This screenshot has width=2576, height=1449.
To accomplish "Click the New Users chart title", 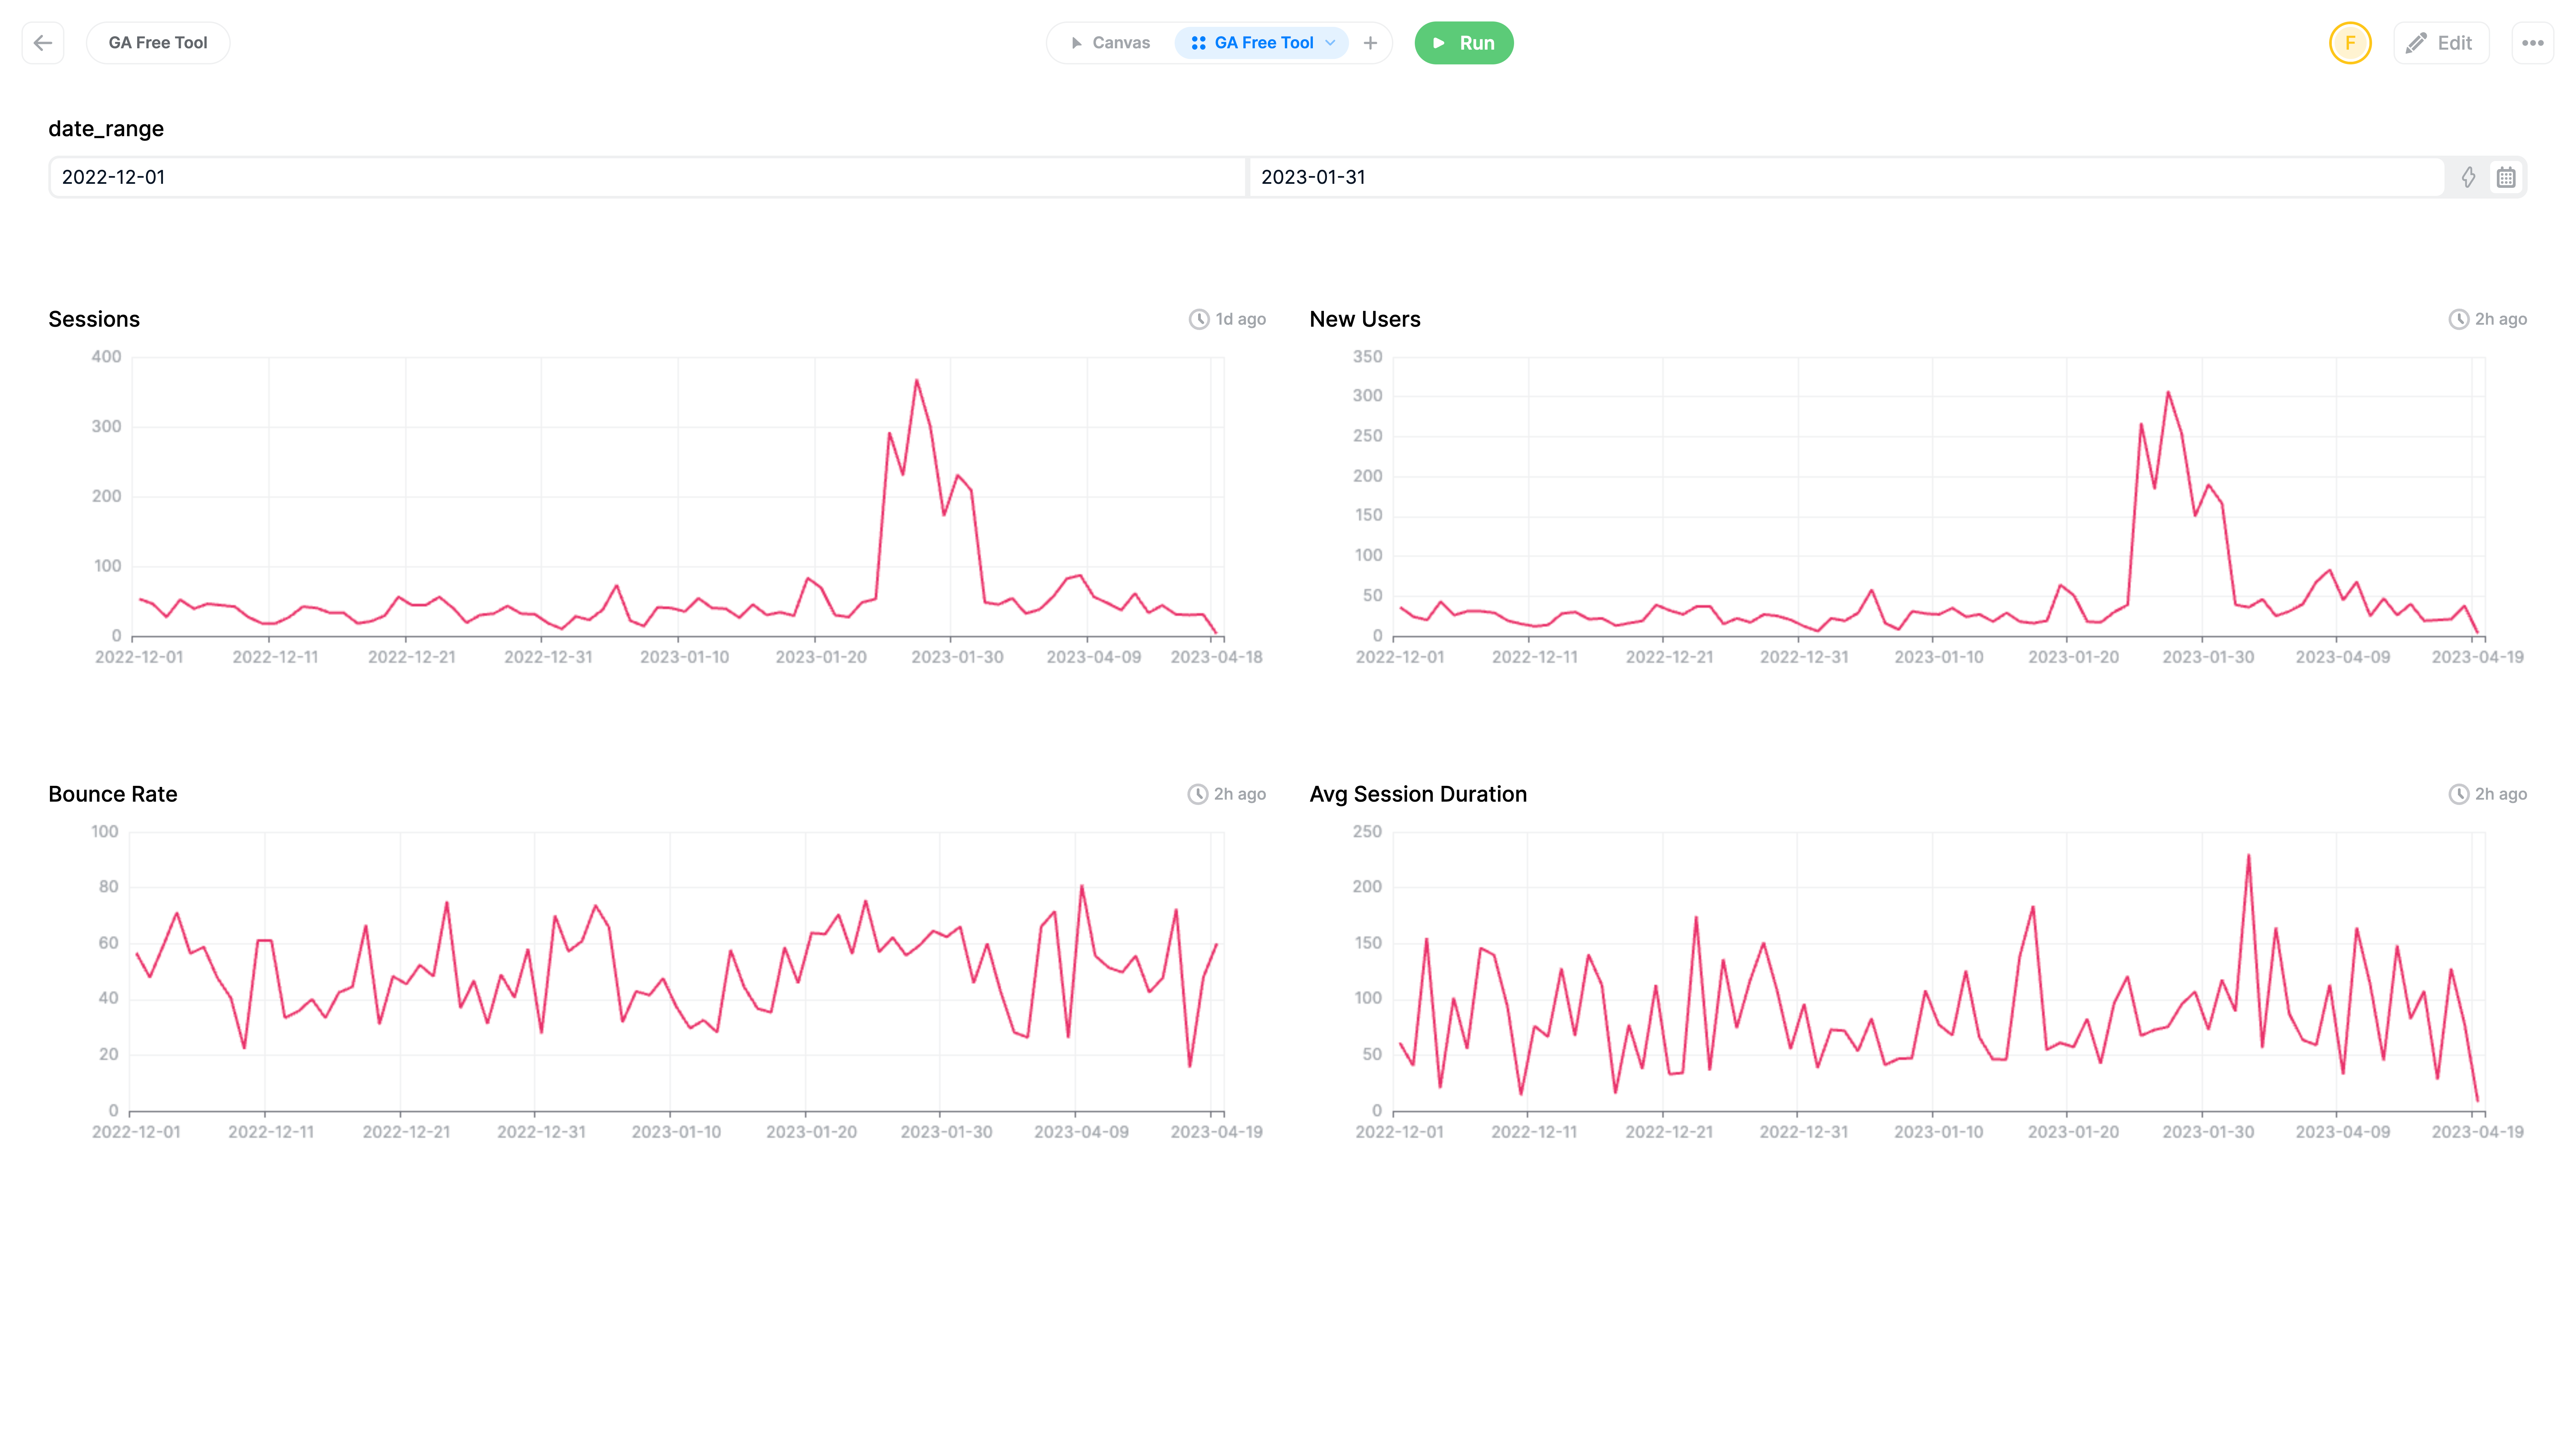I will (1365, 319).
